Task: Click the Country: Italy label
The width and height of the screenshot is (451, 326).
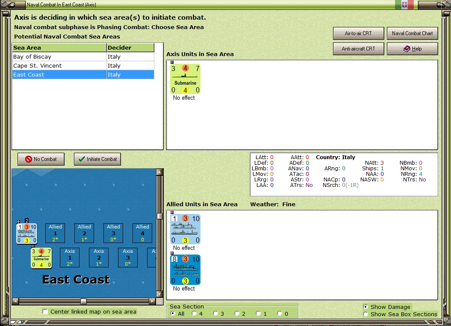Action: 336,157
